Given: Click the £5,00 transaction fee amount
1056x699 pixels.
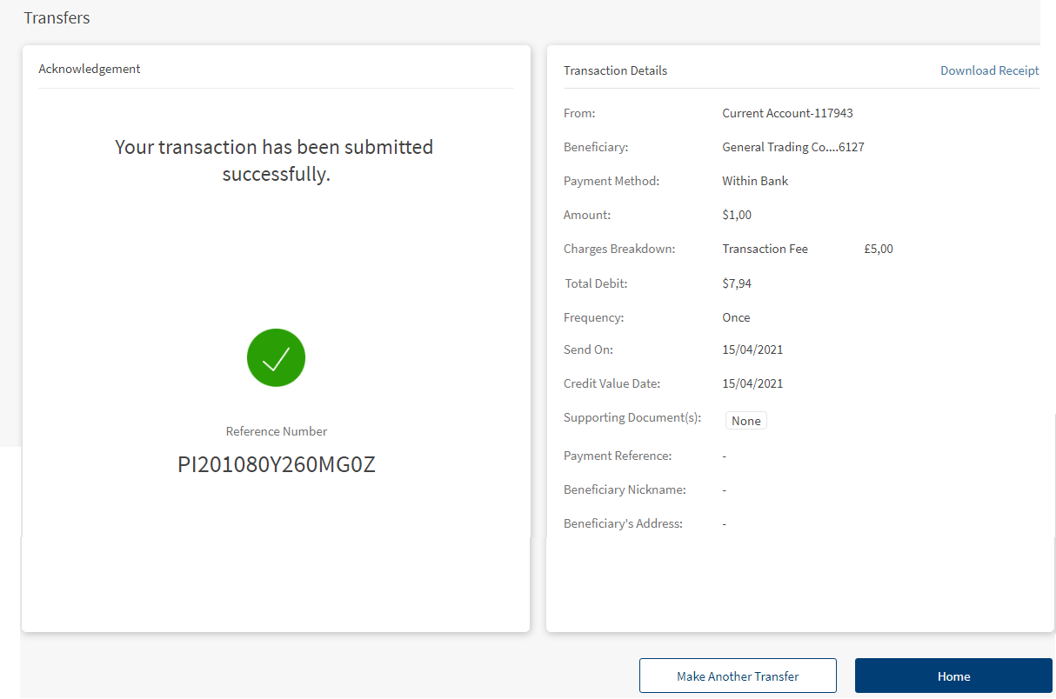Looking at the screenshot, I should [x=879, y=249].
